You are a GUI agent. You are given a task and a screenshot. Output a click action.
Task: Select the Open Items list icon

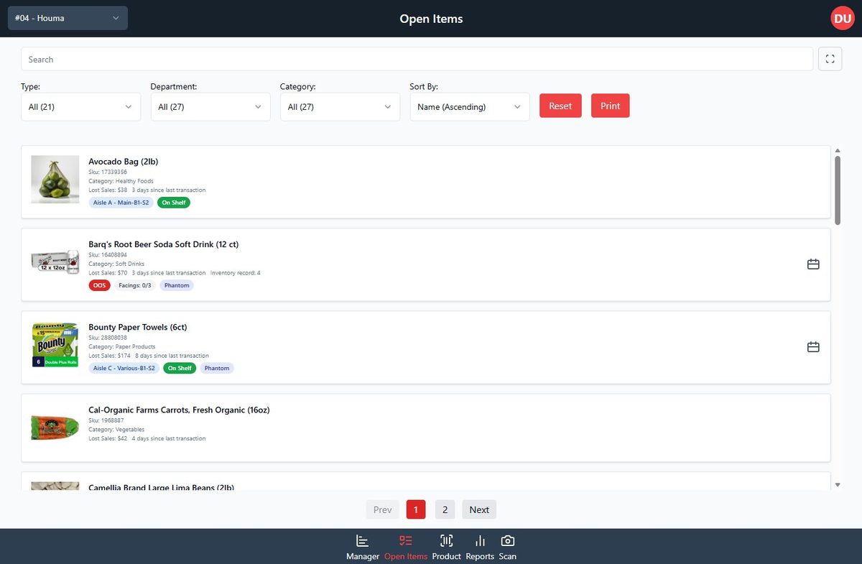(405, 540)
